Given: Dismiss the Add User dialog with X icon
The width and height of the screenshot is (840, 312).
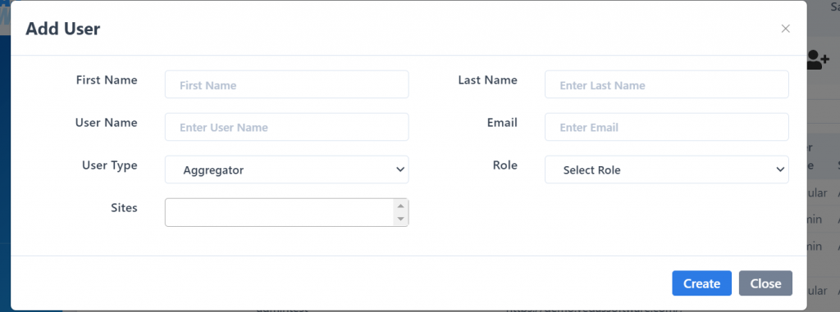Looking at the screenshot, I should (785, 29).
